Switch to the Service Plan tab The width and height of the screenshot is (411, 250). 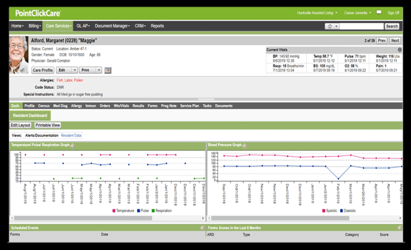(189, 106)
